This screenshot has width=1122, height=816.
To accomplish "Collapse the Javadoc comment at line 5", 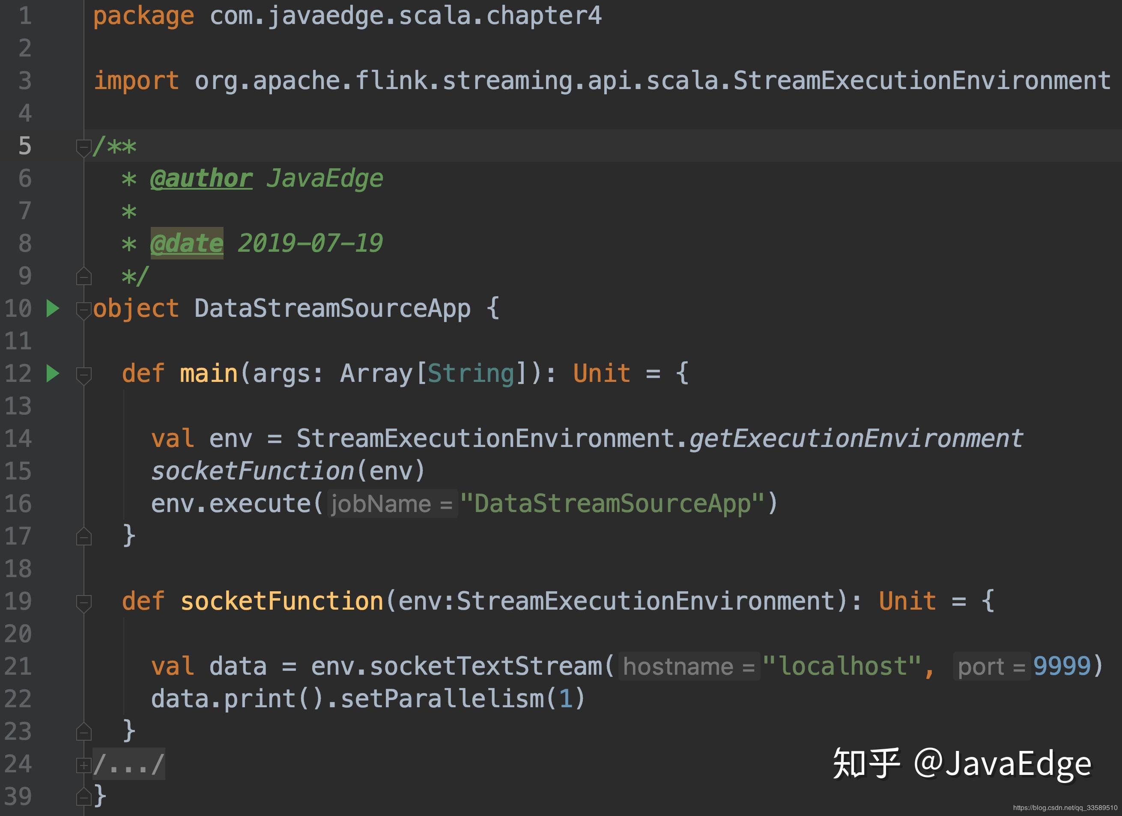I will 84,147.
